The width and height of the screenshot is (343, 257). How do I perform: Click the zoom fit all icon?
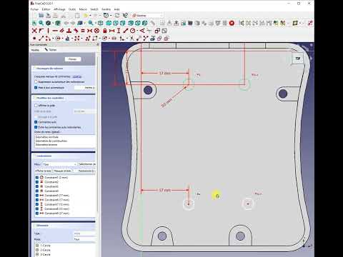34,23
